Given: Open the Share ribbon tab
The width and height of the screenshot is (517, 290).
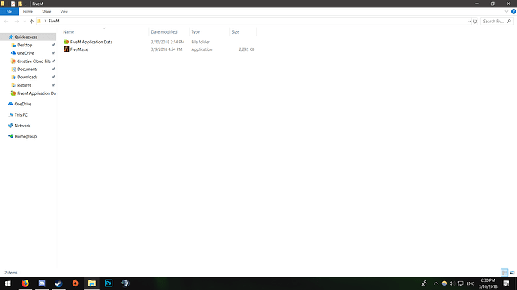Looking at the screenshot, I should (x=46, y=11).
